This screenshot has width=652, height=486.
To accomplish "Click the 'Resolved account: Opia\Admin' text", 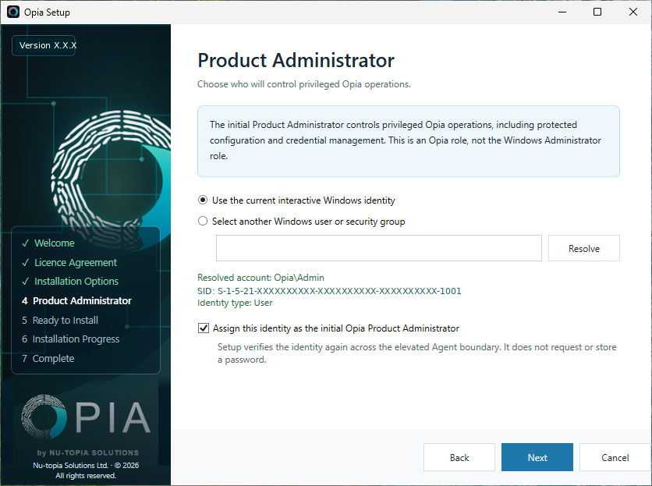I will (260, 278).
